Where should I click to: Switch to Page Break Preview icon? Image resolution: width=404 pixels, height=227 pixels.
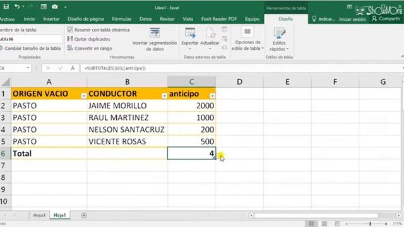pos(337,224)
